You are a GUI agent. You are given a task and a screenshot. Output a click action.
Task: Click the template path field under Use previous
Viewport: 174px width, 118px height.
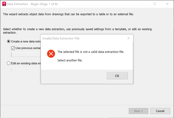tap(26, 55)
